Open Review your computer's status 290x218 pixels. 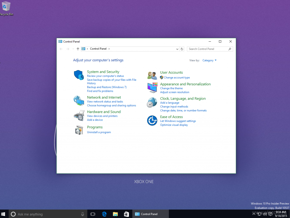(x=105, y=76)
